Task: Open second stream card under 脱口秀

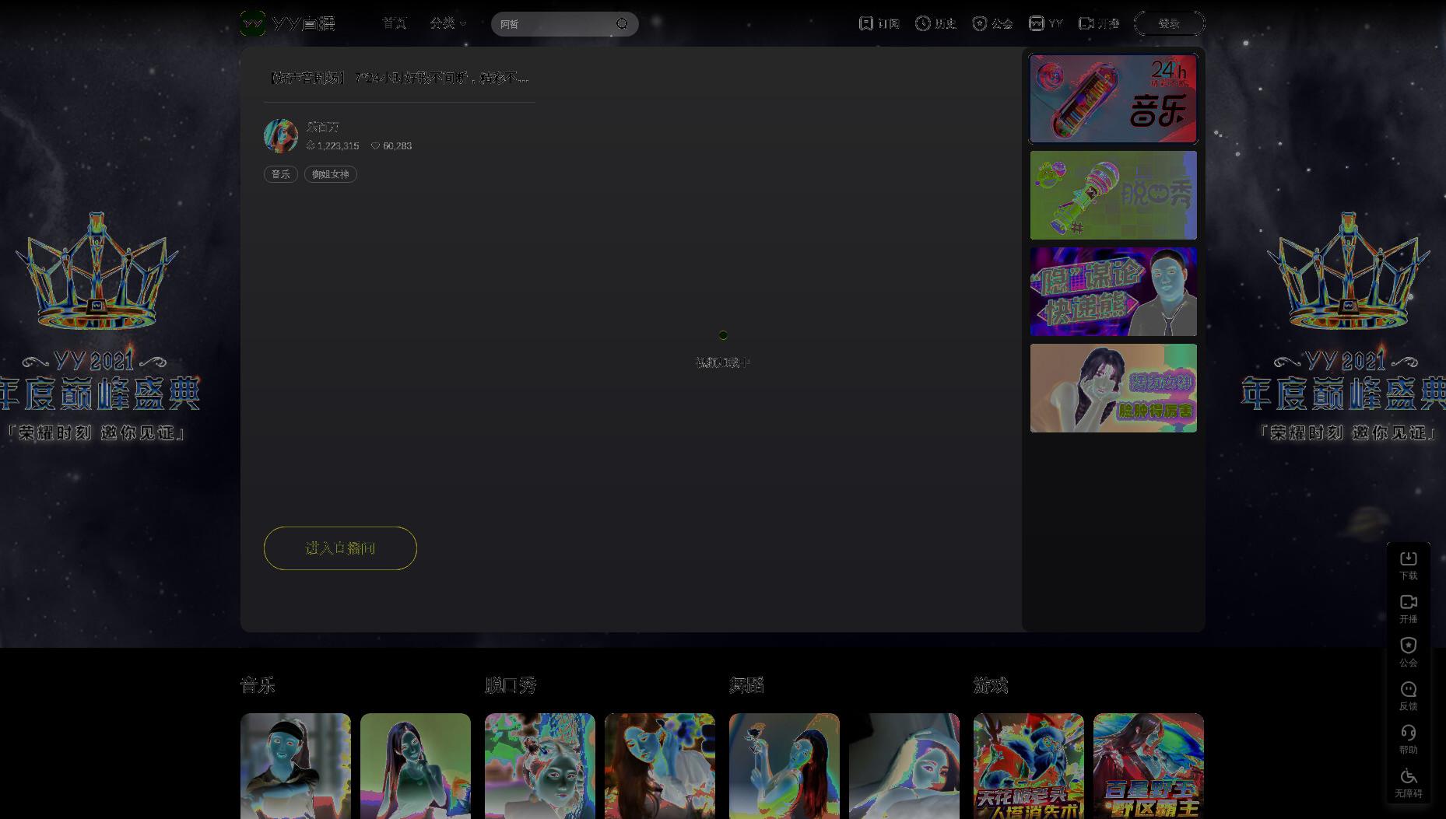Action: click(x=660, y=766)
